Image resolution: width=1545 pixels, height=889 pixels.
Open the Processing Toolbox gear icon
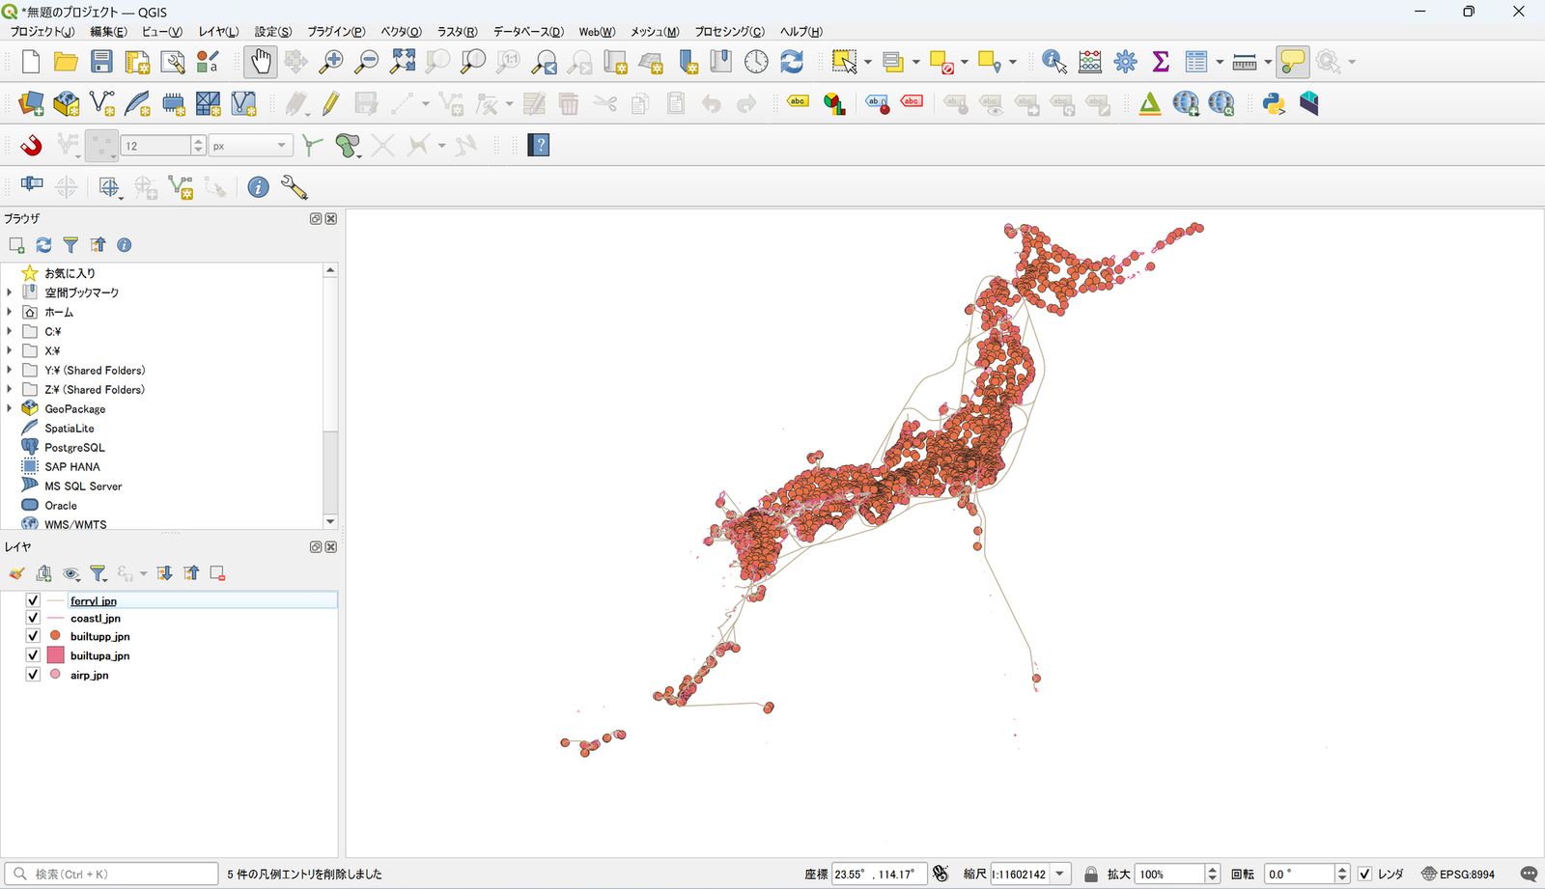(1126, 62)
